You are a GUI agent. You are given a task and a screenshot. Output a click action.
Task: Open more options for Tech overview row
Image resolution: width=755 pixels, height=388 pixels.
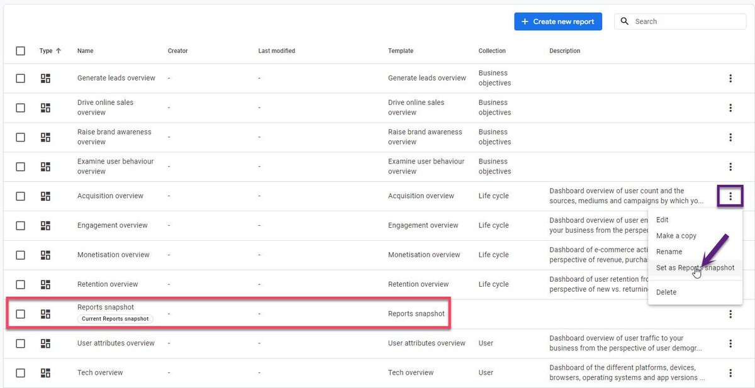pos(730,373)
